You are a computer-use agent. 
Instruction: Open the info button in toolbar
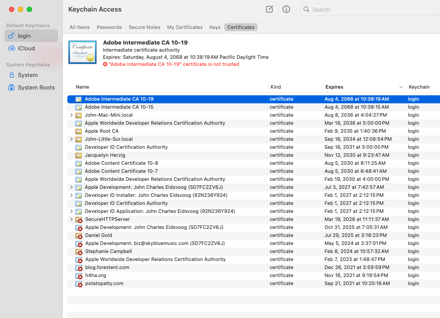[286, 9]
